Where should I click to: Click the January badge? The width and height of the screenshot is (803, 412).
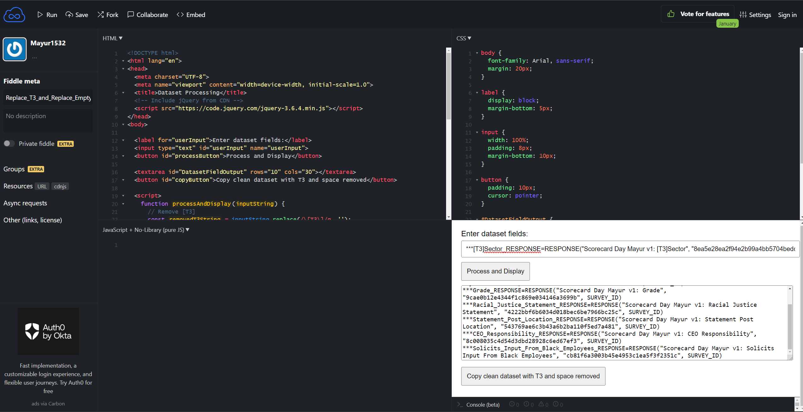coord(727,24)
